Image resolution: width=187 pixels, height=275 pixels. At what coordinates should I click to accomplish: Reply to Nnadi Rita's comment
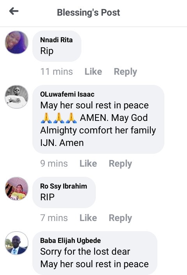125,72
